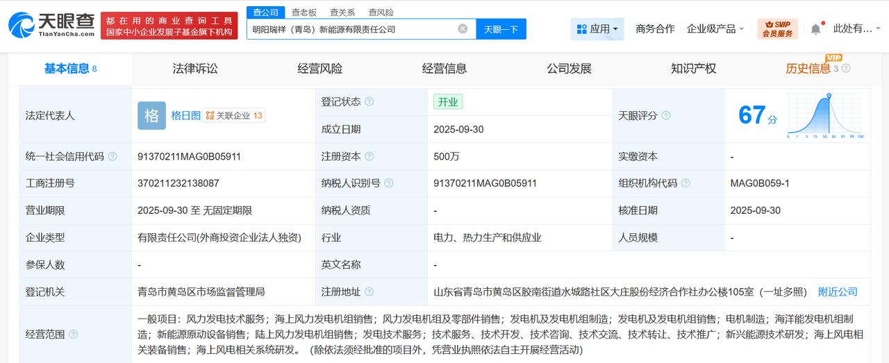Viewport: 889px width, 363px height.
Task: Click help icon beside 组织机构代码
Action: (x=686, y=183)
